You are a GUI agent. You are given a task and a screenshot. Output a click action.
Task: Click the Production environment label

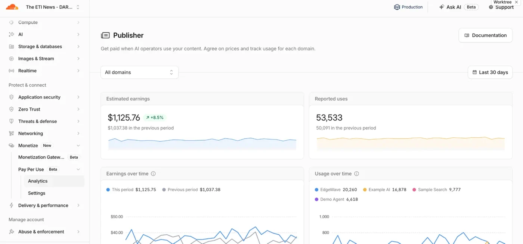point(412,7)
